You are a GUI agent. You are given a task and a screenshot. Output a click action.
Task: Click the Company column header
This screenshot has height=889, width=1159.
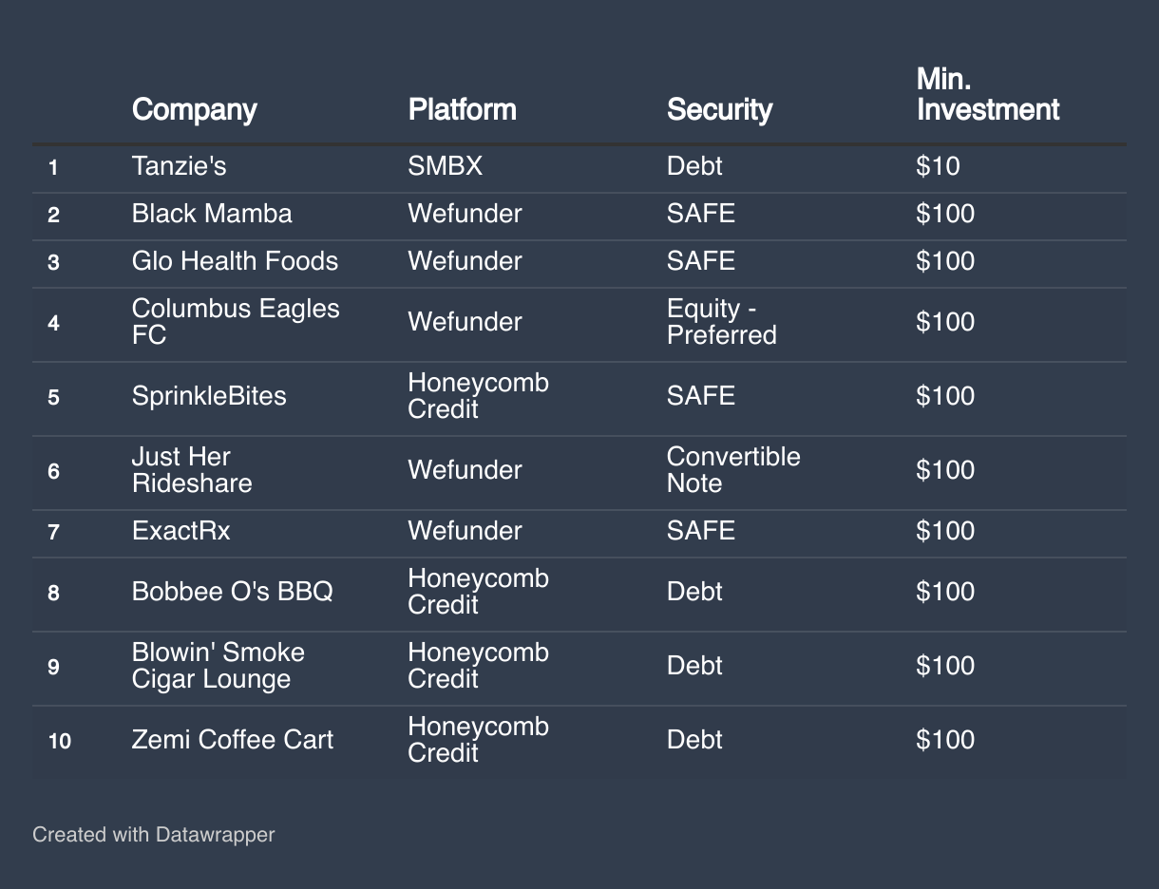195,109
